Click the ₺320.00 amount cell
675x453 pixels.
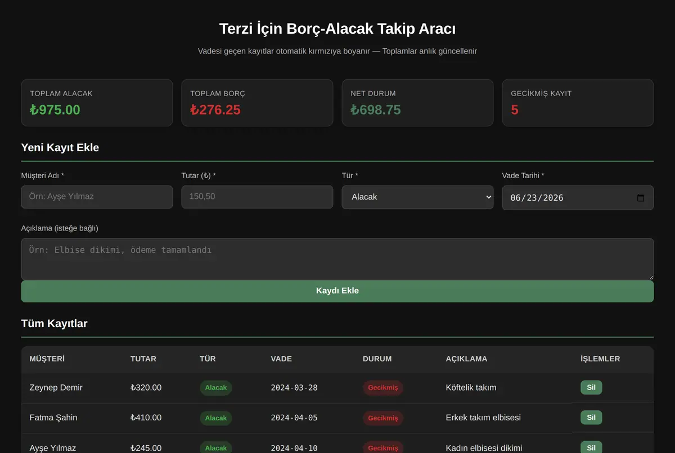(146, 387)
